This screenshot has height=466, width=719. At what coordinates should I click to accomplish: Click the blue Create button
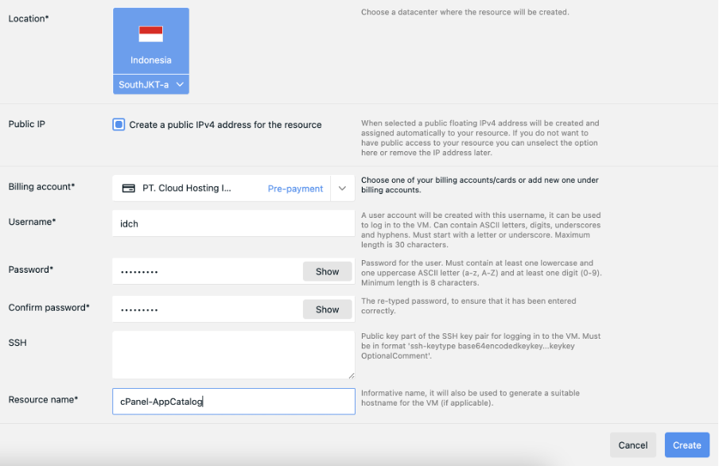[686, 445]
